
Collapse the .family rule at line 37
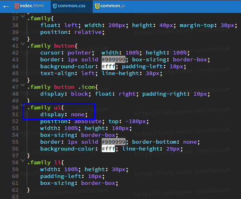(x=23, y=16)
